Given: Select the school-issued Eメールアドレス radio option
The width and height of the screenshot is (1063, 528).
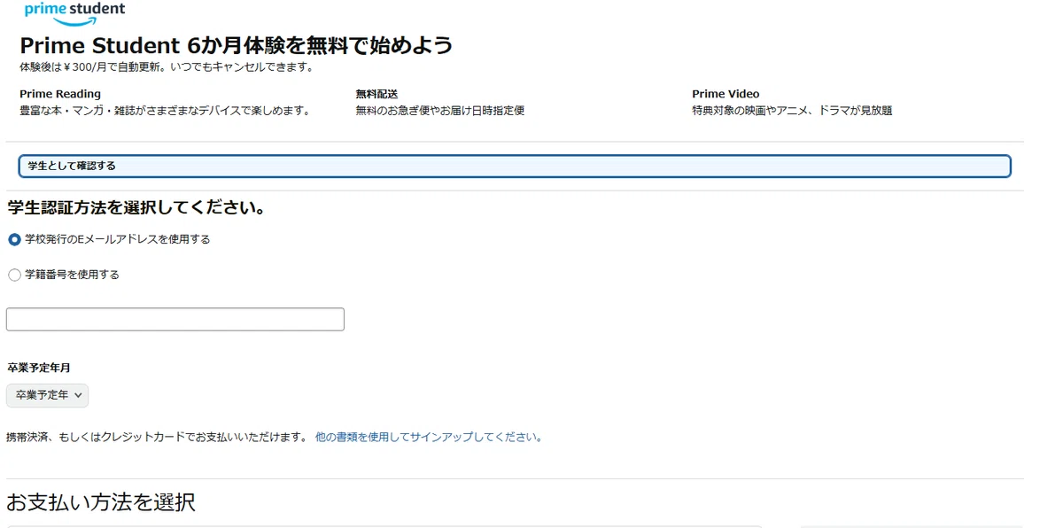Looking at the screenshot, I should pos(14,239).
